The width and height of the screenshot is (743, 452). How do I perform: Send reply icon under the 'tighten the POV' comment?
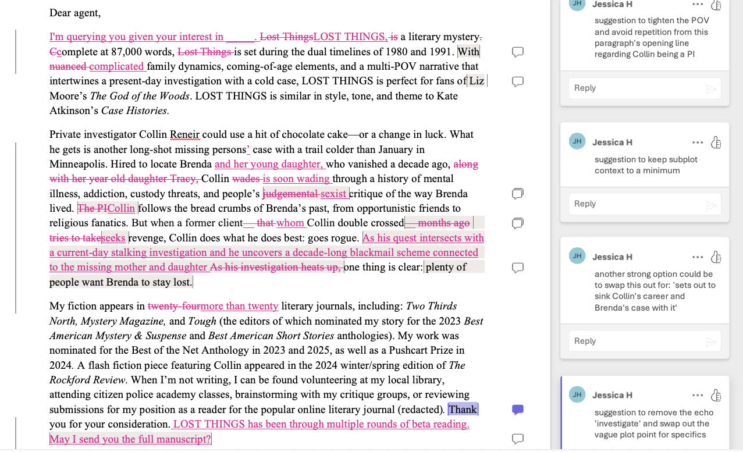click(x=710, y=88)
